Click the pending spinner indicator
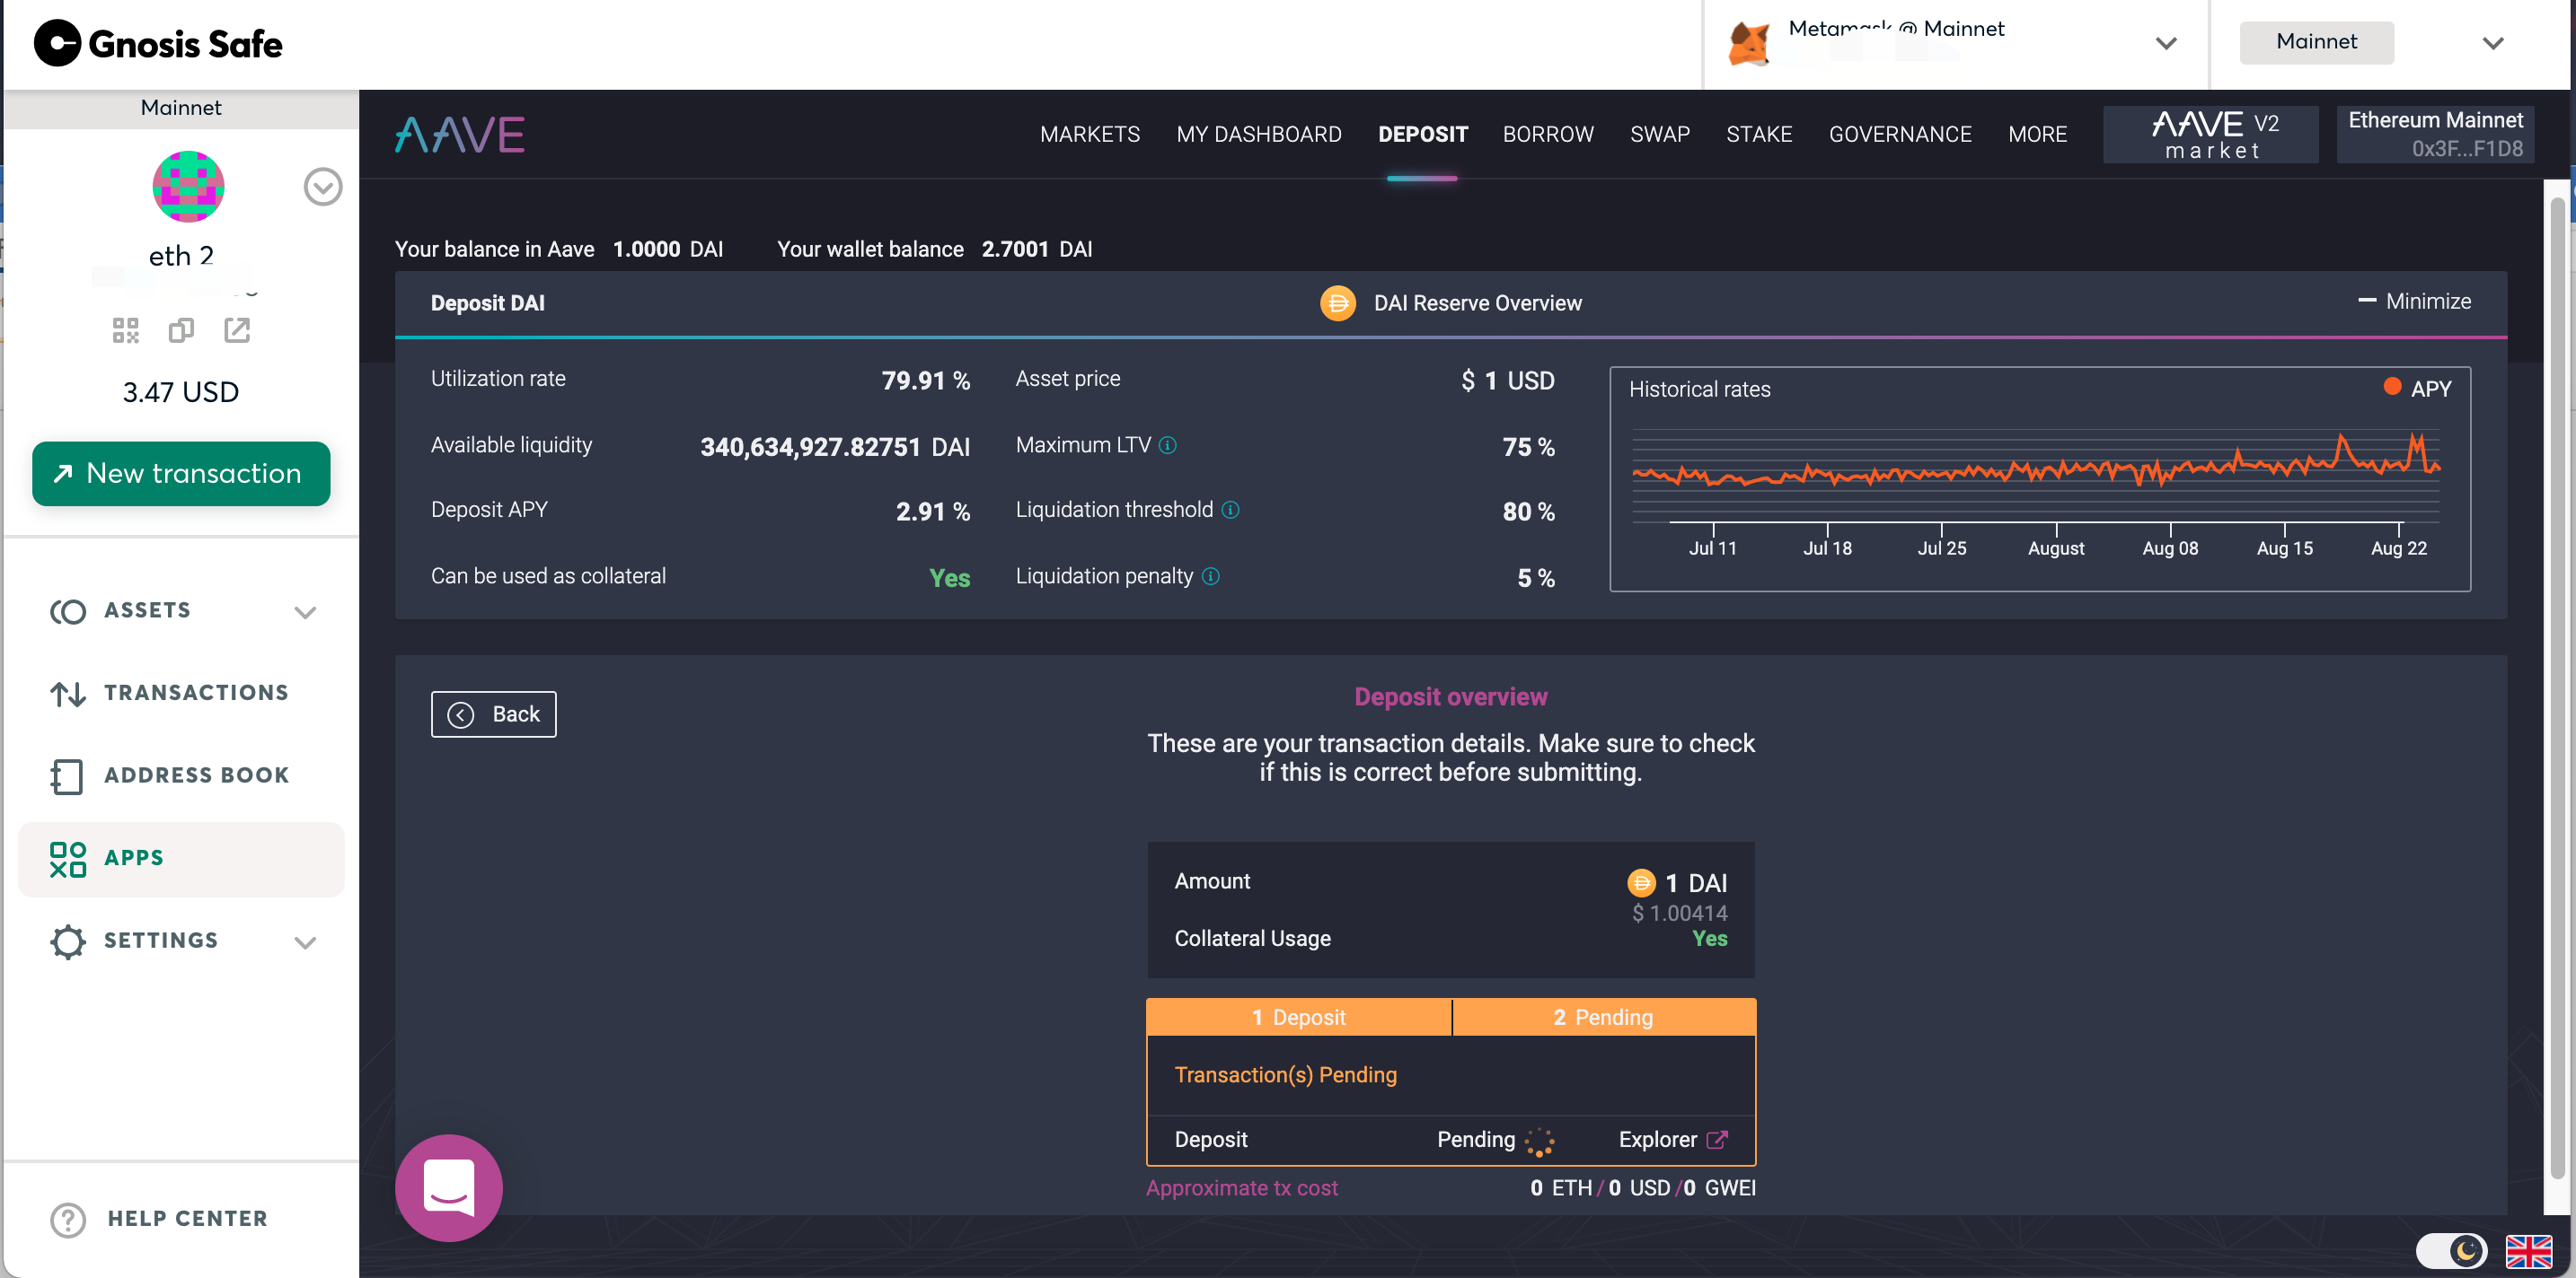This screenshot has height=1278, width=2576. [1540, 1141]
